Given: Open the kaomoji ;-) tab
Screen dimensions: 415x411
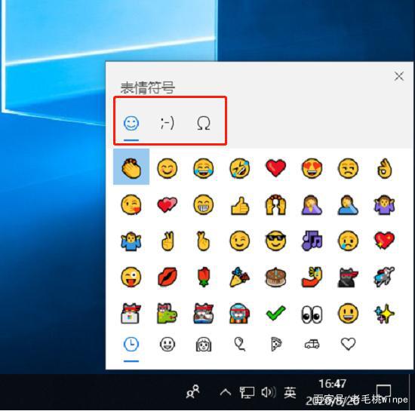Looking at the screenshot, I should tap(168, 123).
